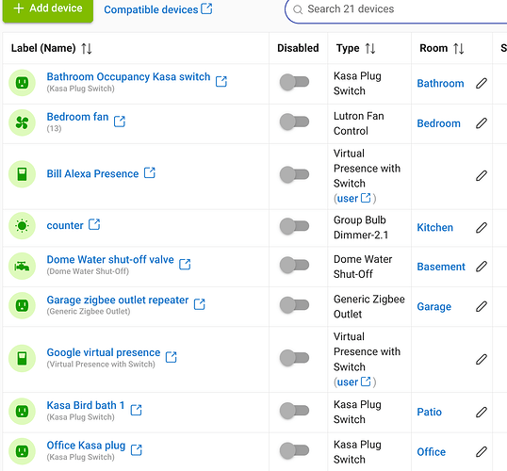The width and height of the screenshot is (507, 471).
Task: Click the Dome Water valve faucet icon
Action: [x=22, y=266]
